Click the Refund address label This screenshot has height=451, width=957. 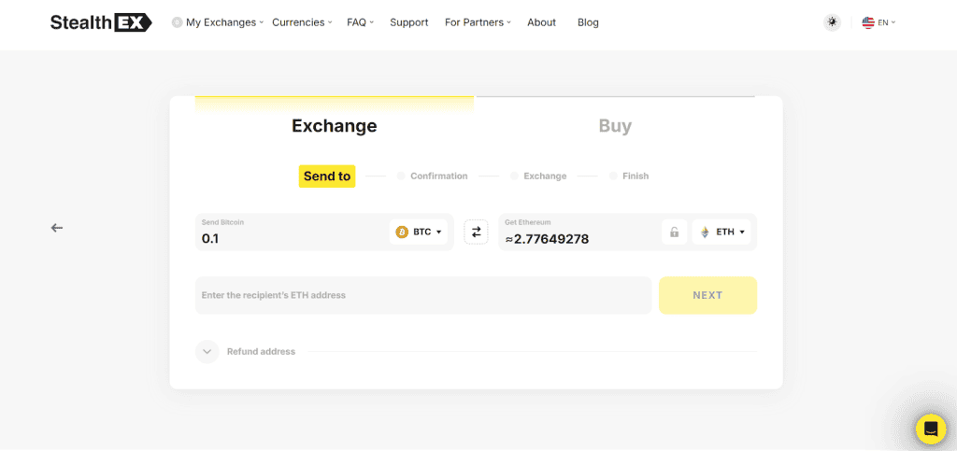coord(262,352)
